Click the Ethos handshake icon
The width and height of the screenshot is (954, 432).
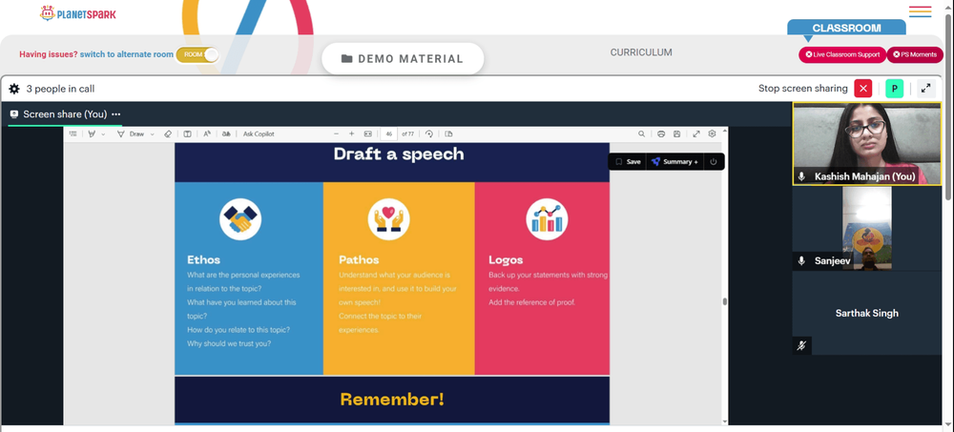pyautogui.click(x=240, y=219)
